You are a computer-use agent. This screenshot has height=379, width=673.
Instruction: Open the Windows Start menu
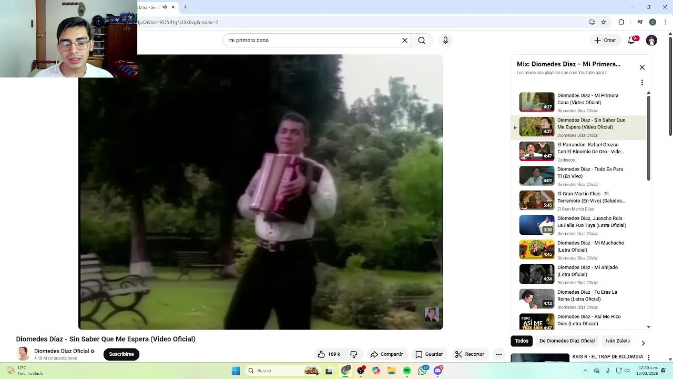236,371
